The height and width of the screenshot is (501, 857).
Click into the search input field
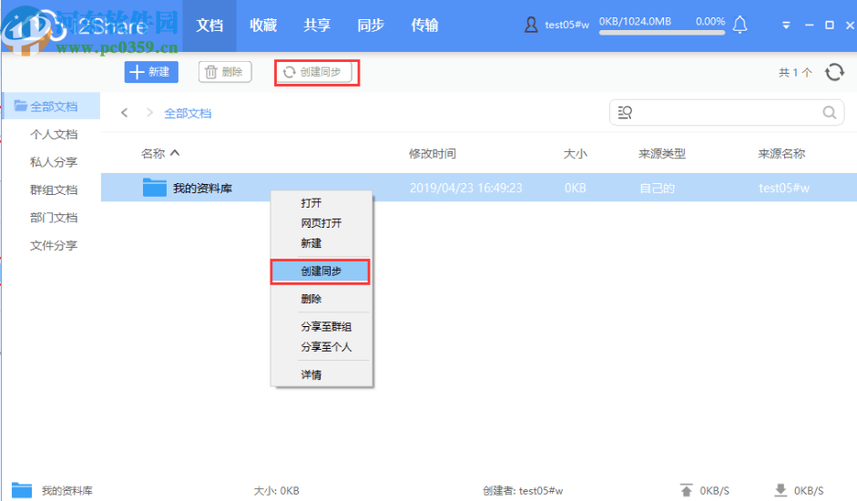[727, 113]
